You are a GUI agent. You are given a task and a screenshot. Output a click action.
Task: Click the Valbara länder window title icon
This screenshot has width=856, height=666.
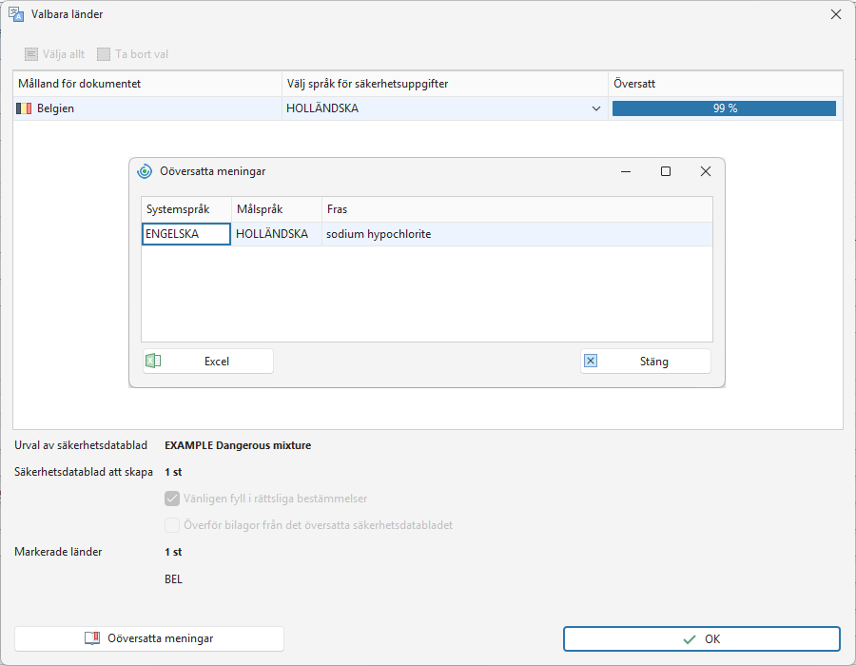tap(16, 14)
